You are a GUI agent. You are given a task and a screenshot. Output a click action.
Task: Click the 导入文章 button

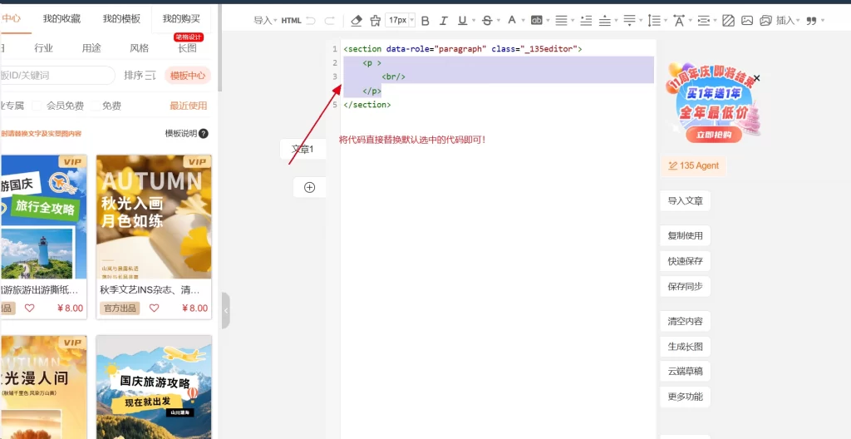[685, 200]
